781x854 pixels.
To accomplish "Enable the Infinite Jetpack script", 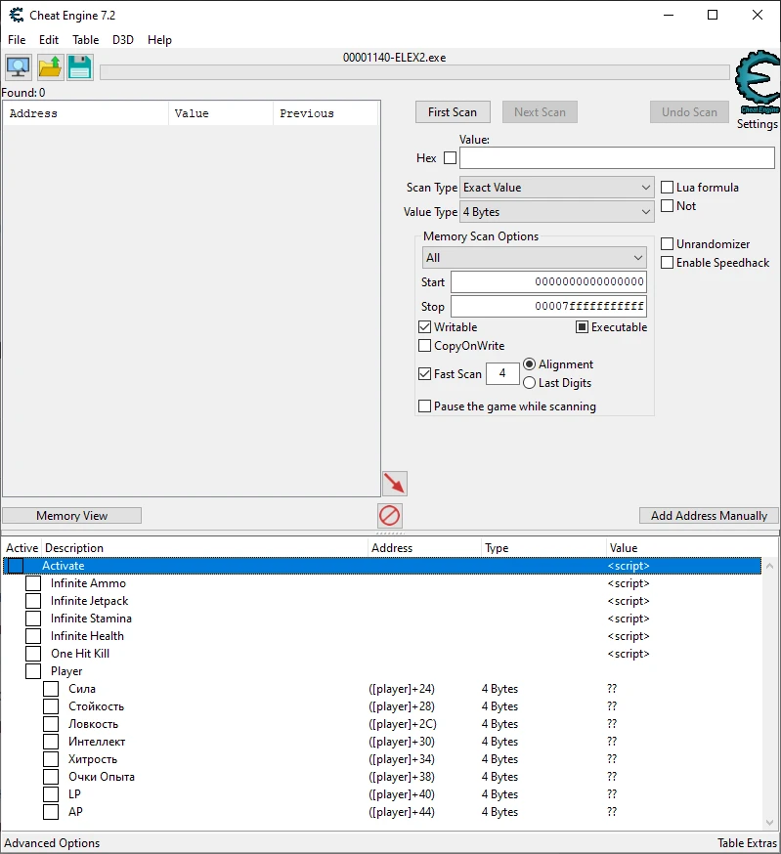I will tap(33, 601).
